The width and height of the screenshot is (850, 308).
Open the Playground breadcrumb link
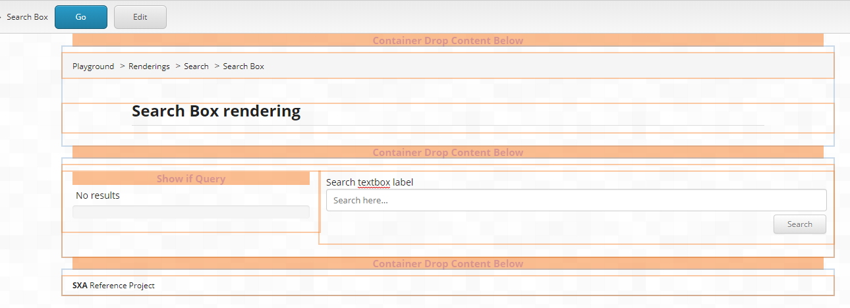pos(93,66)
